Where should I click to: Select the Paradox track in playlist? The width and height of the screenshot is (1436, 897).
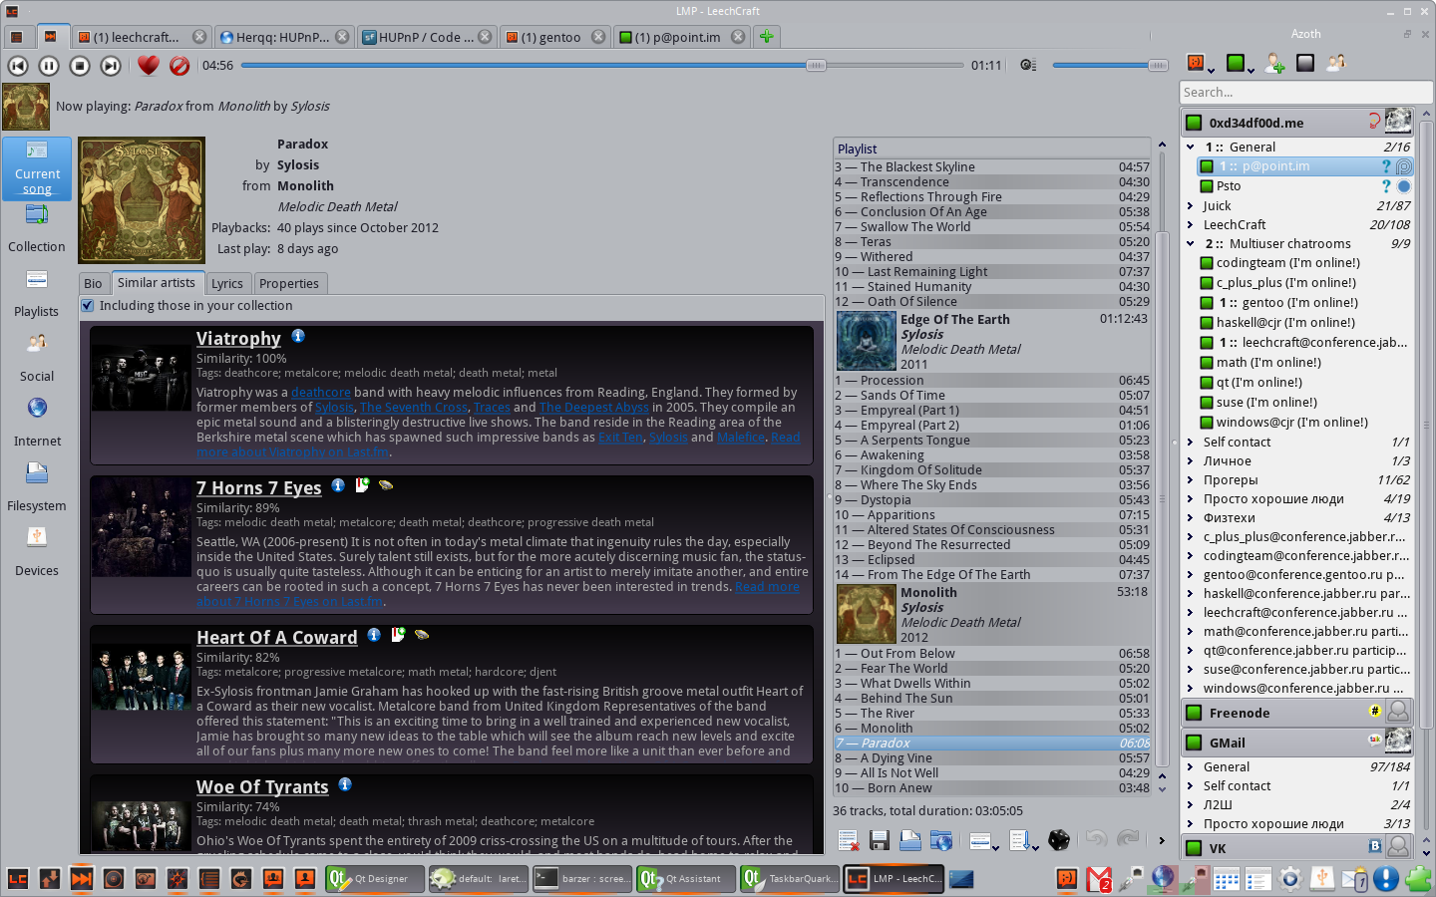pyautogui.click(x=992, y=743)
